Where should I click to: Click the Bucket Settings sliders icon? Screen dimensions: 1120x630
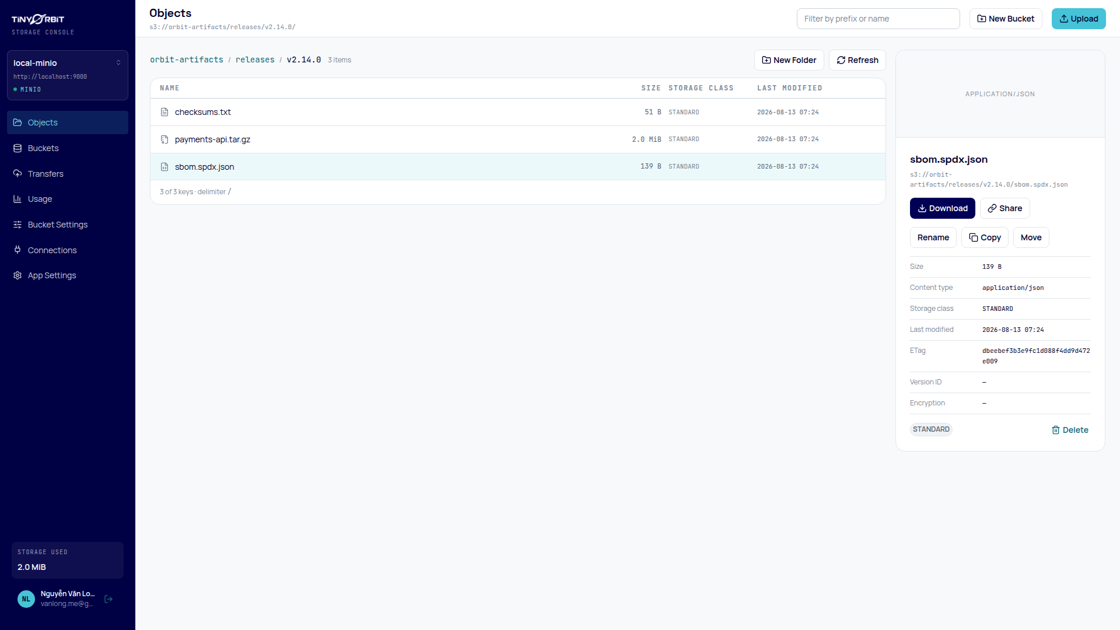(x=17, y=225)
